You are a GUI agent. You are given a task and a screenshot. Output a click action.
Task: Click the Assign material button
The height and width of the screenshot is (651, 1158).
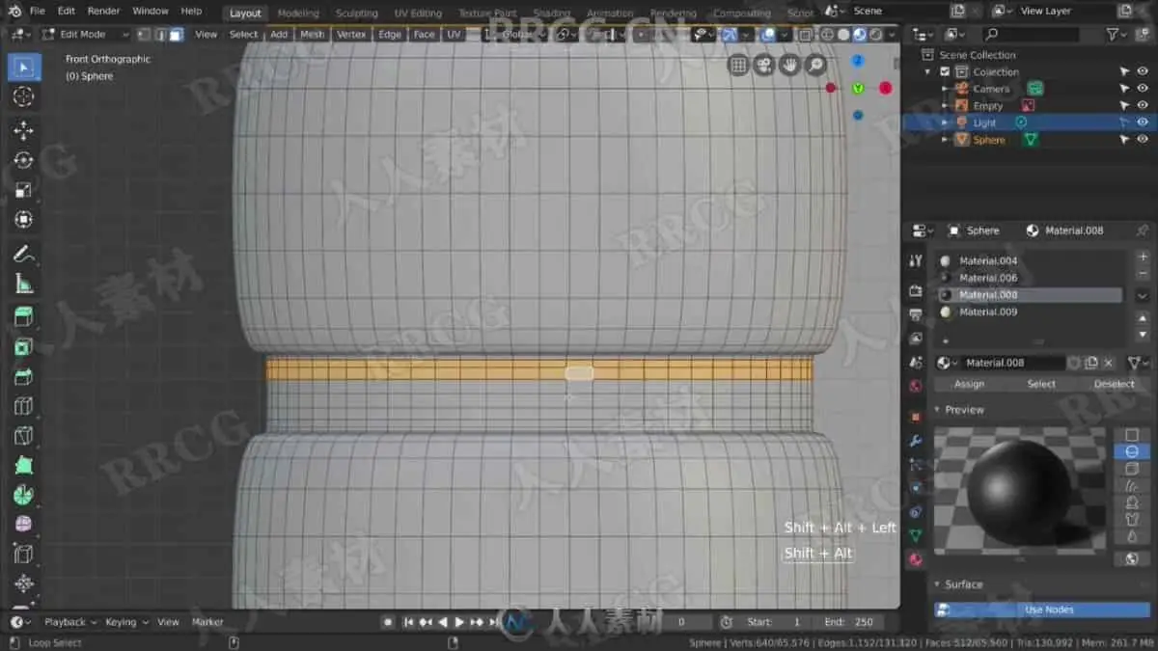coord(969,384)
